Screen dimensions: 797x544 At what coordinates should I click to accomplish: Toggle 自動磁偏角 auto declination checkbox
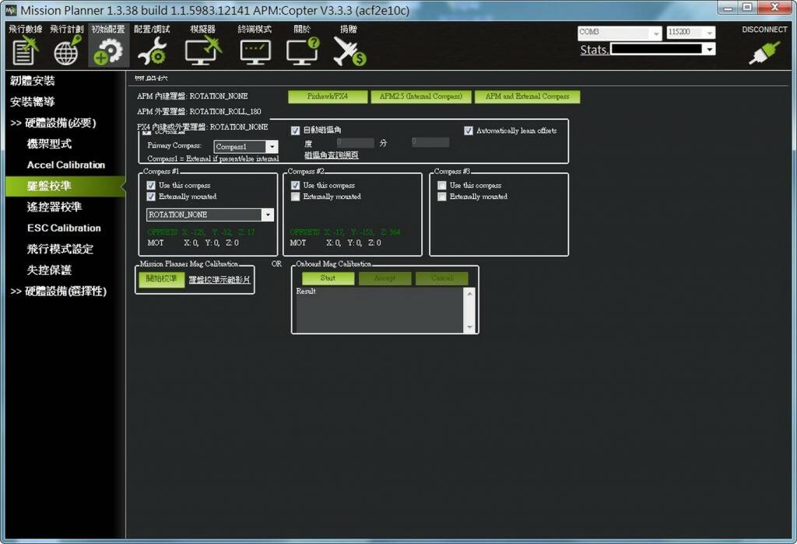[295, 131]
